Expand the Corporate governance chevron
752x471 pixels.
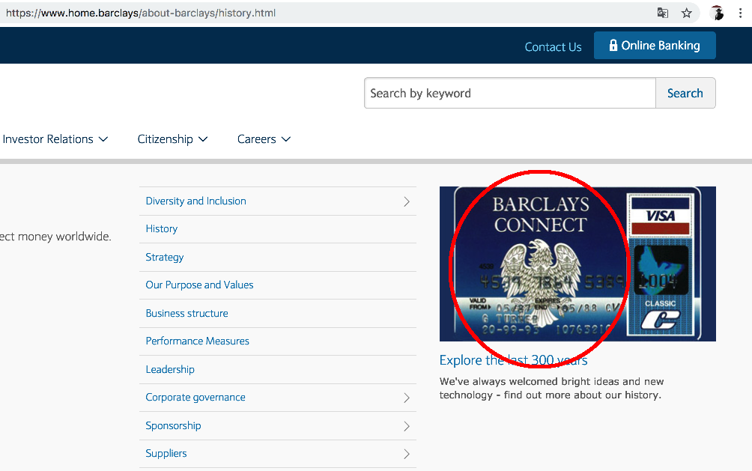pos(406,398)
